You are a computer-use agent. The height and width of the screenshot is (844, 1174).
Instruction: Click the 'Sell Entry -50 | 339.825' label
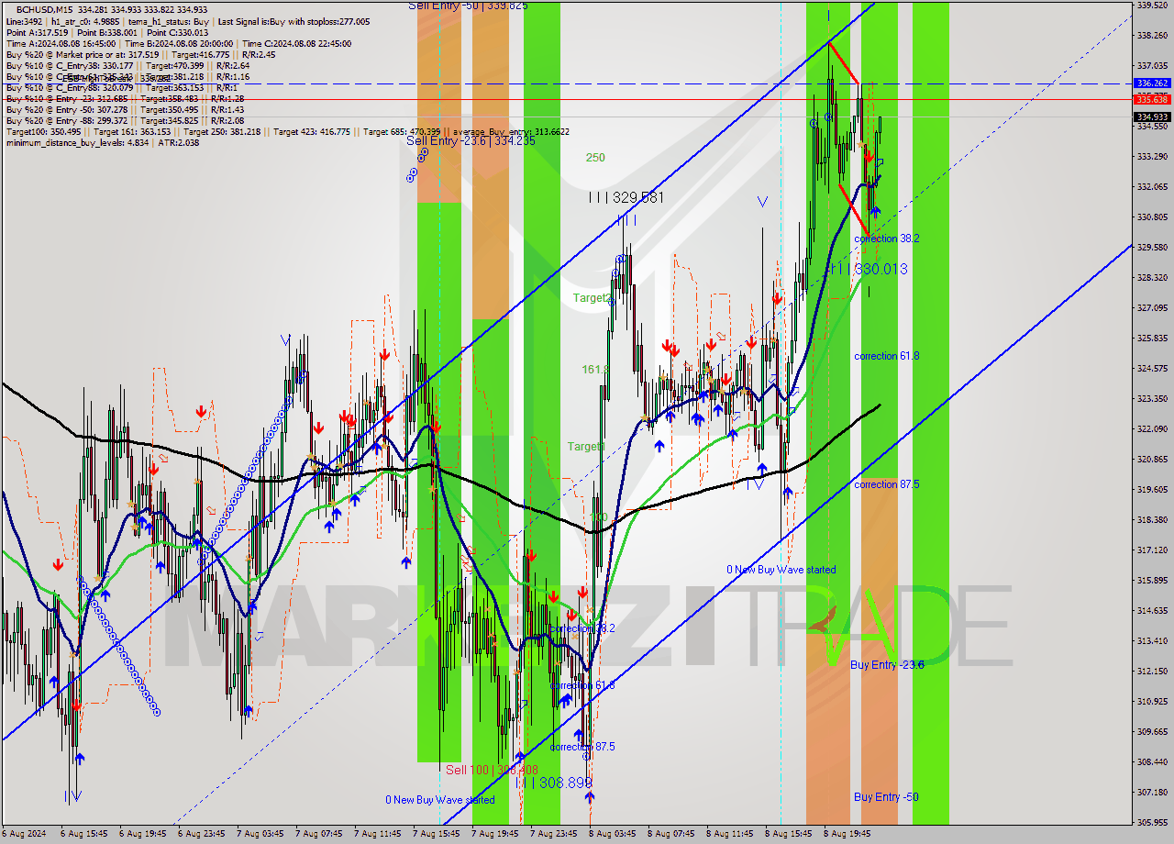pyautogui.click(x=468, y=6)
